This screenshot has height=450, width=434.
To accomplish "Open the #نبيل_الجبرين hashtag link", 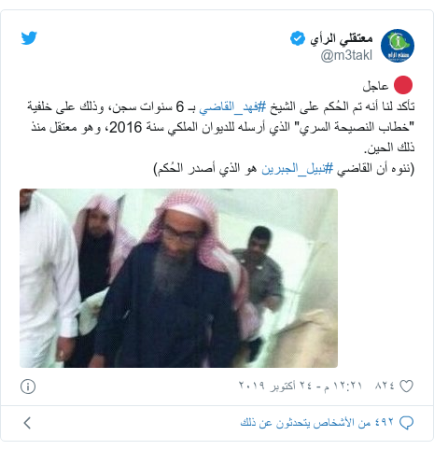I will click(x=298, y=168).
